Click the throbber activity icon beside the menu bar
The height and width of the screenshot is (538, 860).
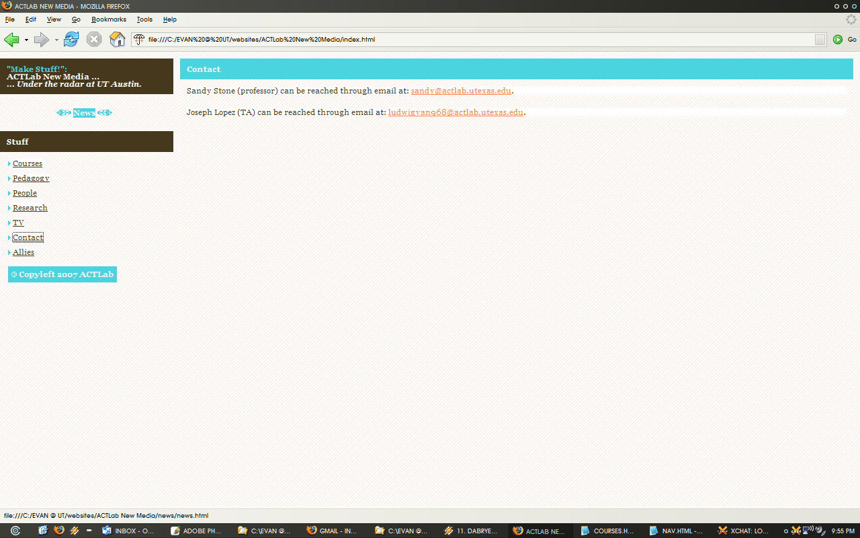[851, 20]
